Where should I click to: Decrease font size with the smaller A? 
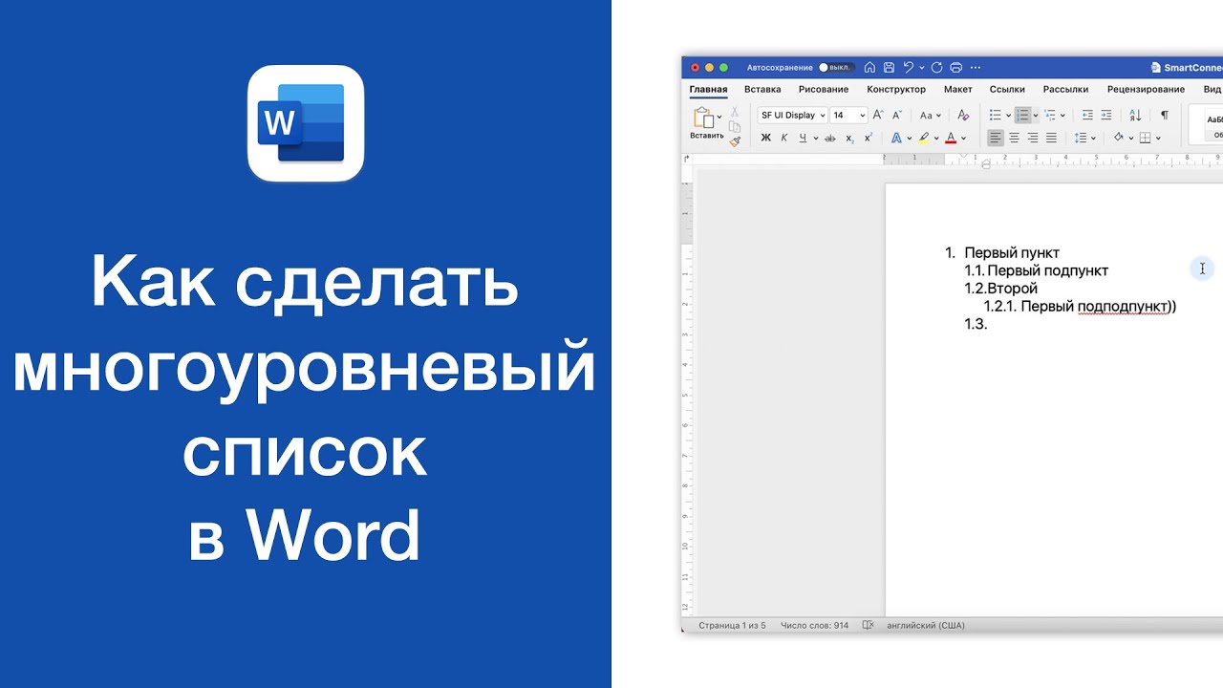point(896,115)
